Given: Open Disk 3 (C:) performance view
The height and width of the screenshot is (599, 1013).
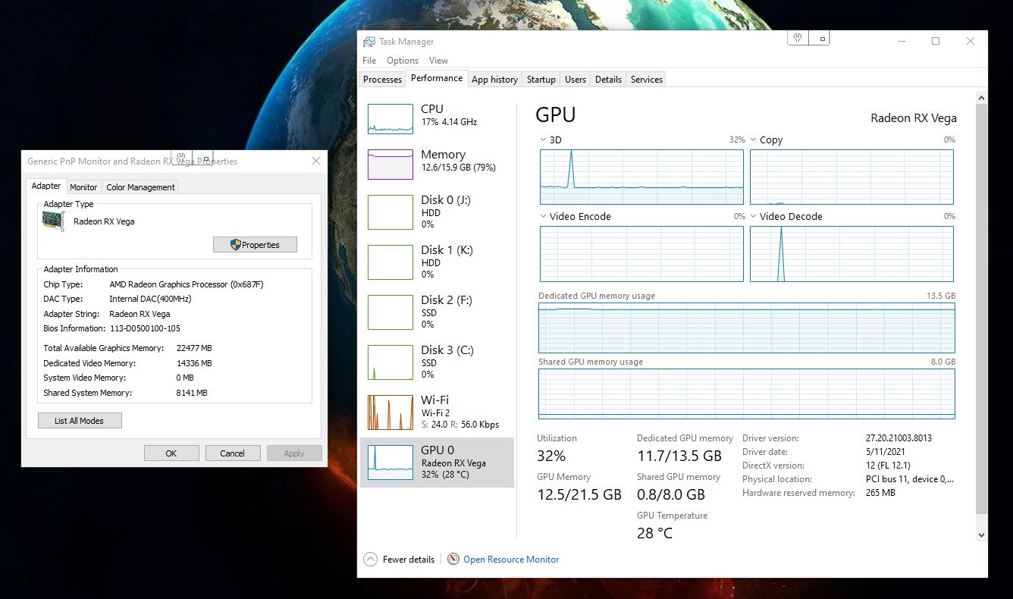Looking at the screenshot, I should point(437,362).
